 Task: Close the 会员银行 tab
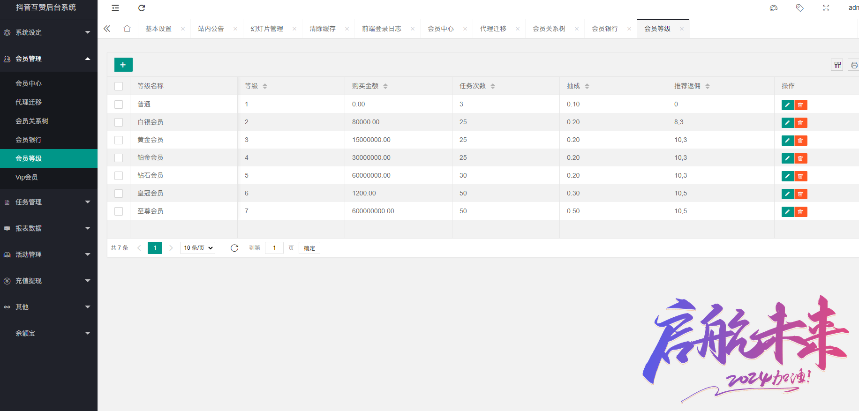coord(629,29)
